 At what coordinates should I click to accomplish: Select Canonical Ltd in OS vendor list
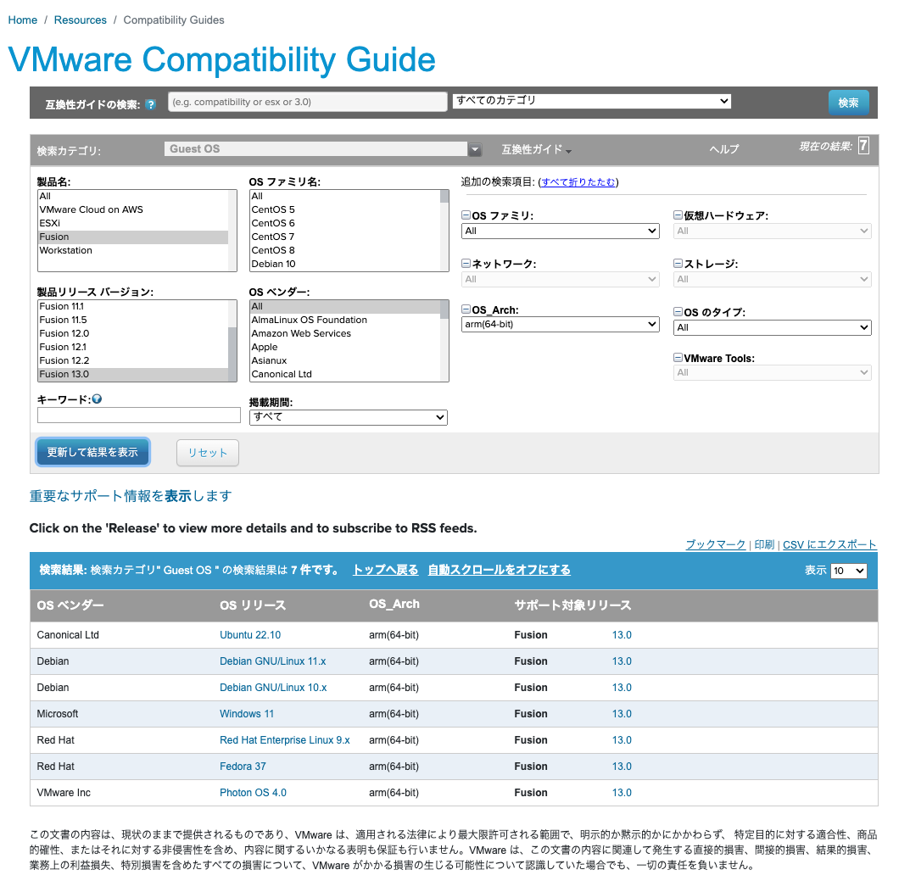(x=344, y=374)
